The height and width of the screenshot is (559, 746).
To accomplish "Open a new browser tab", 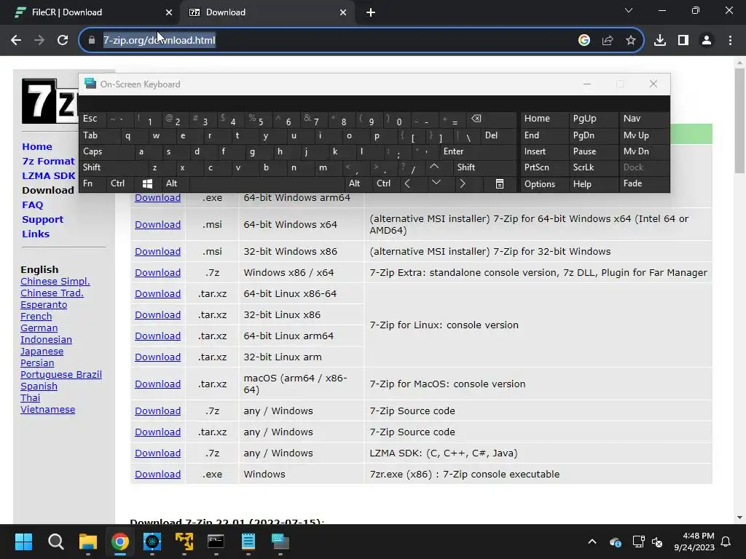I will coord(371,13).
